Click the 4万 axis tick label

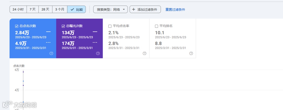(17, 90)
